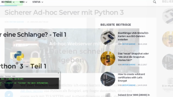Open 'How to create wildcard certificates' link
This screenshot has width=173, height=97.
pos(131,77)
